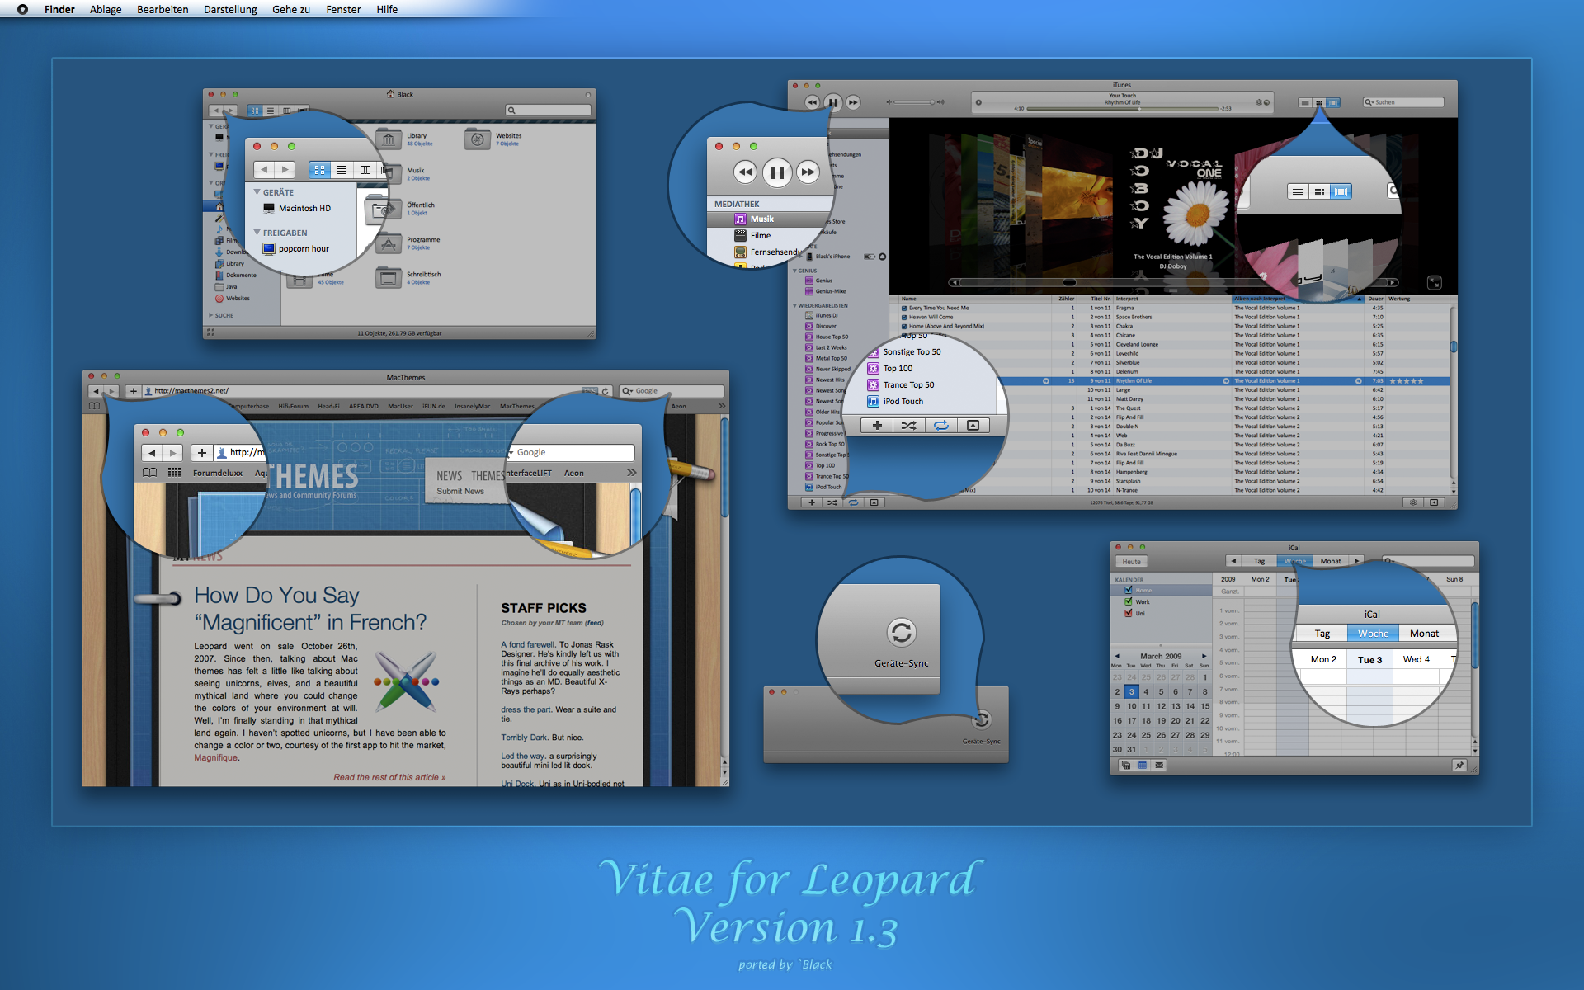This screenshot has width=1584, height=990.
Task: Click the small fast-forward button in iTunes toolbar
Action: click(x=853, y=102)
